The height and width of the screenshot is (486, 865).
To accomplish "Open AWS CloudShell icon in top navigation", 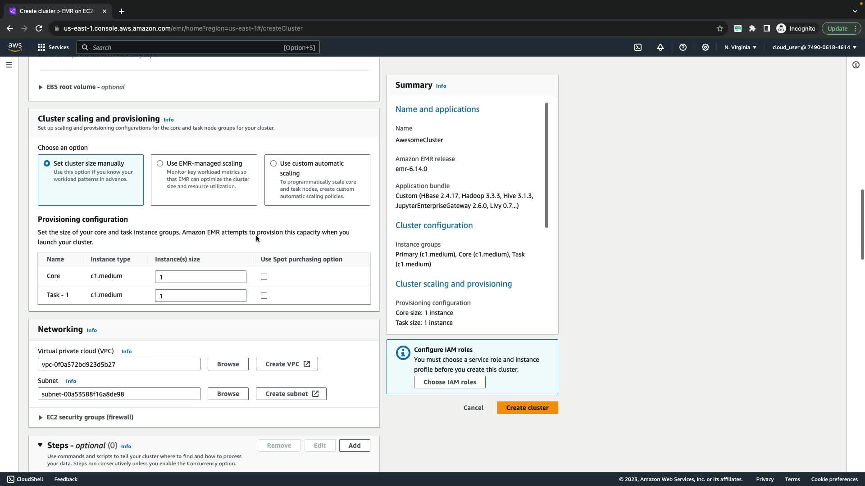I will tap(638, 47).
